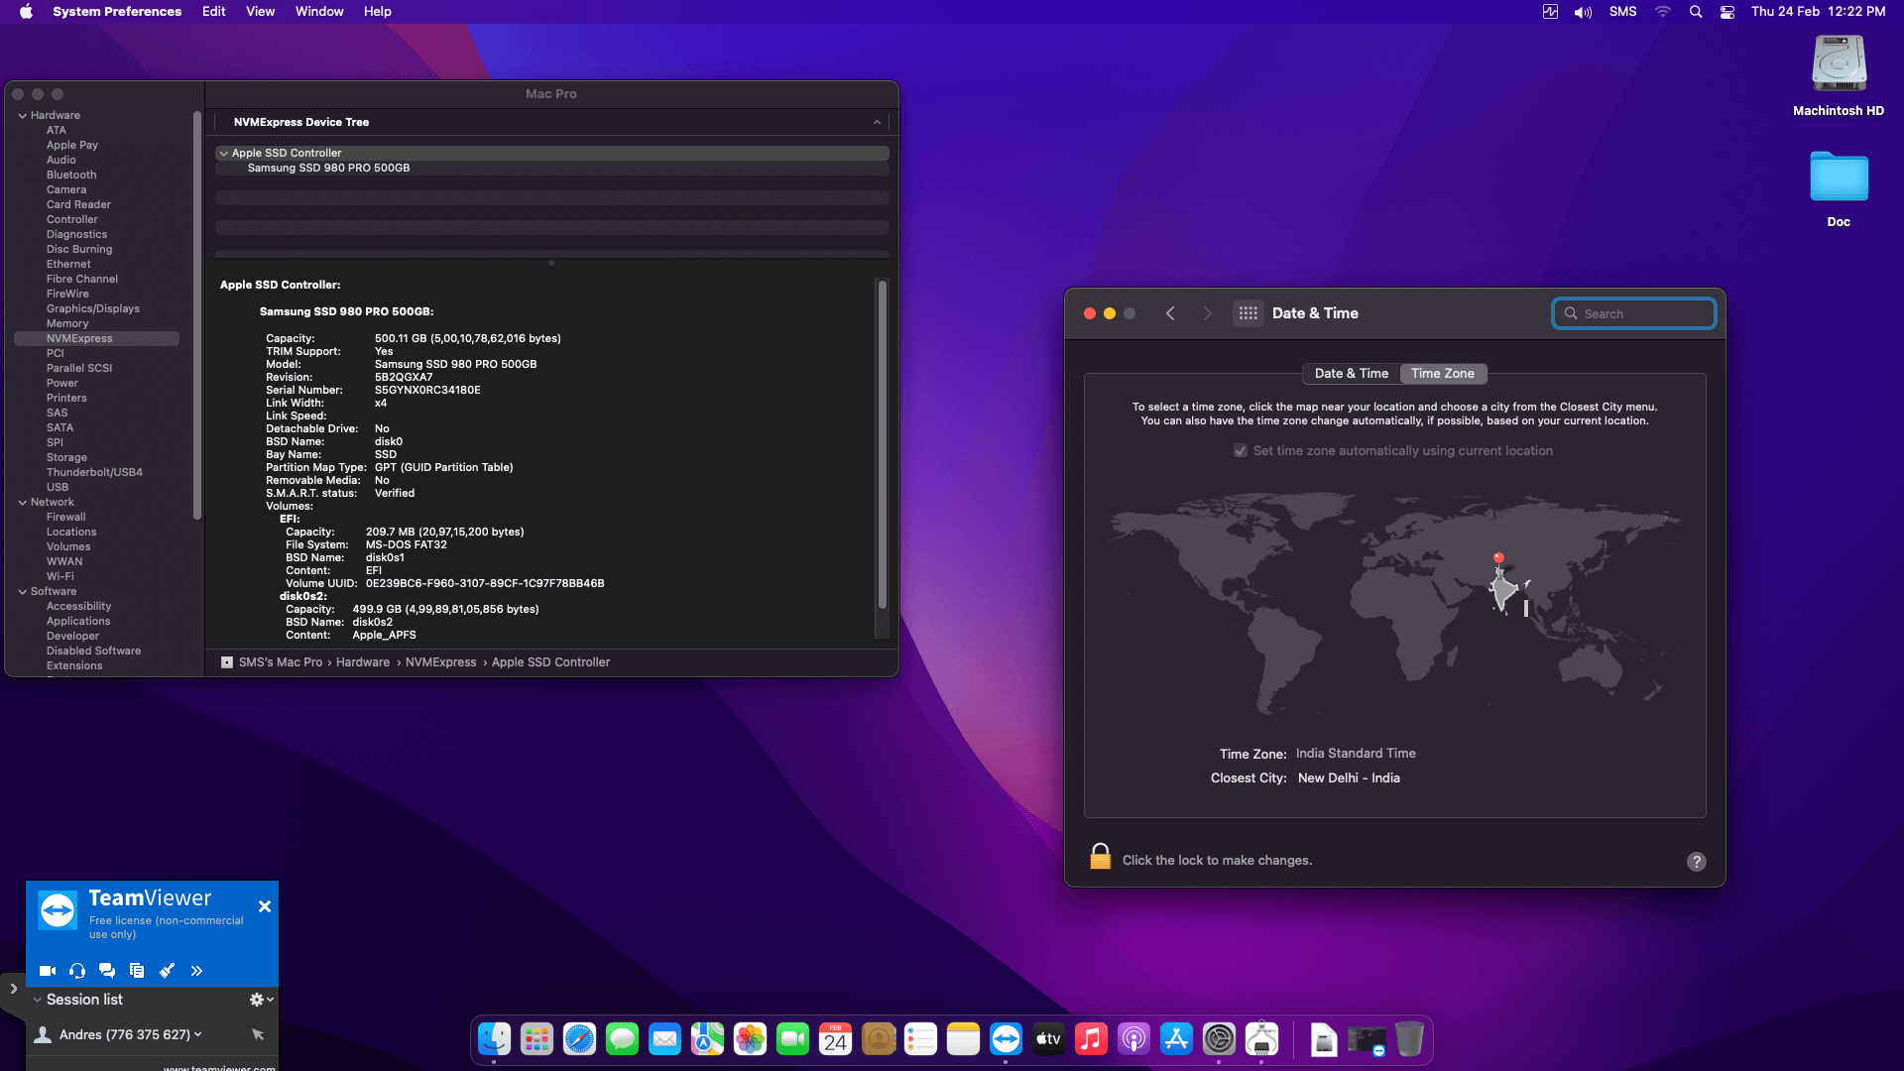1904x1071 pixels.
Task: Click the remote cursor icon beside Andres
Action: pyautogui.click(x=258, y=1034)
